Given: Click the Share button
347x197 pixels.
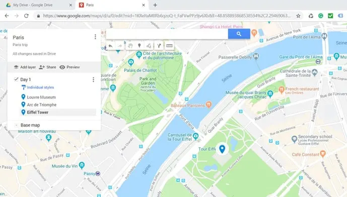Looking at the screenshot, I should [x=47, y=67].
